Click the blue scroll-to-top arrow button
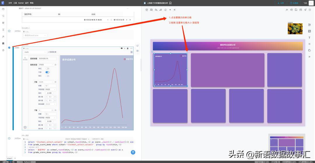This screenshot has width=315, height=163. coord(133,152)
